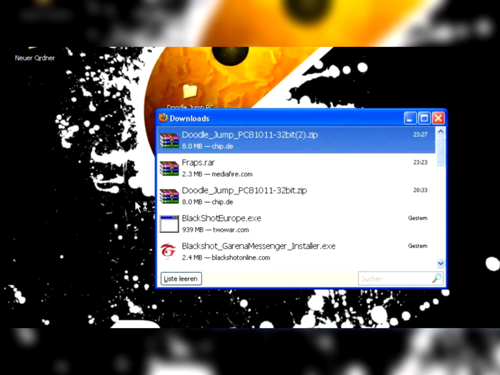Click Gestern date on BlackShotEurope.exe row
This screenshot has width=500, height=375.
click(x=418, y=218)
